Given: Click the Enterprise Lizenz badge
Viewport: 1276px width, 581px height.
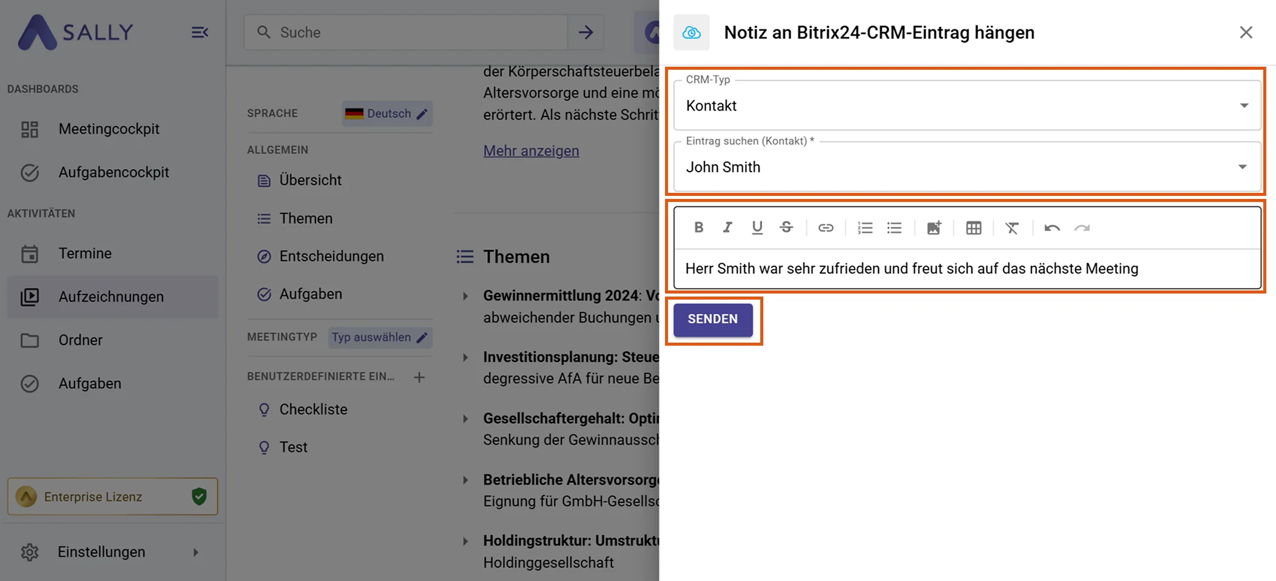Looking at the screenshot, I should click(x=113, y=496).
